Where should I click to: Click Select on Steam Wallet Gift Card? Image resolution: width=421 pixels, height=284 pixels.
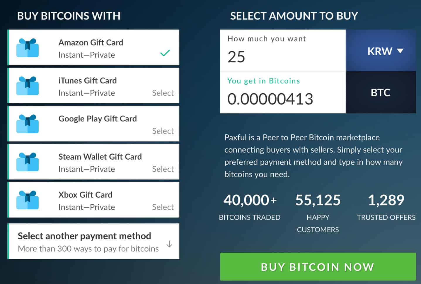point(163,169)
